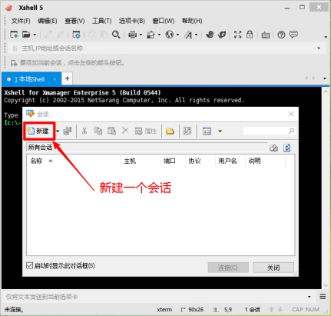Image resolution: width=331 pixels, height=316 pixels.
Task: Click the 主机 column header
Action: tap(141, 161)
